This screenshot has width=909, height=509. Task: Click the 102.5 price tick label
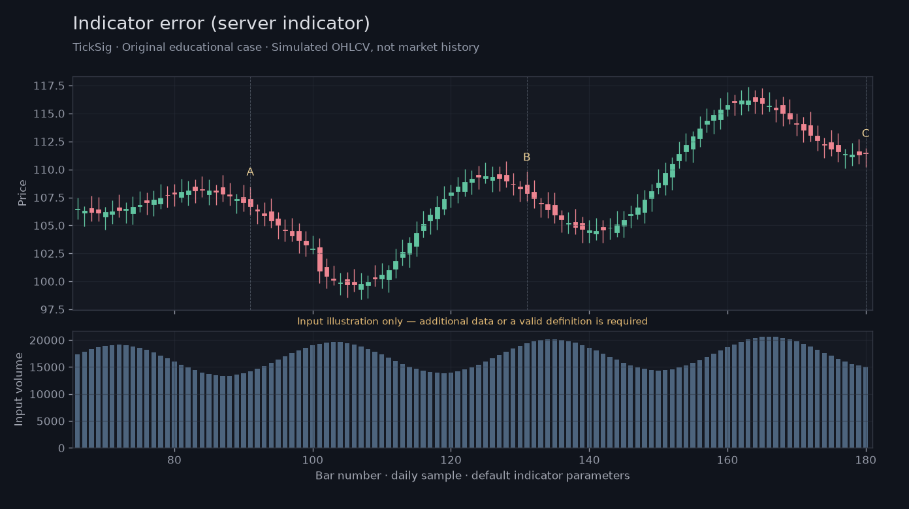(50, 254)
